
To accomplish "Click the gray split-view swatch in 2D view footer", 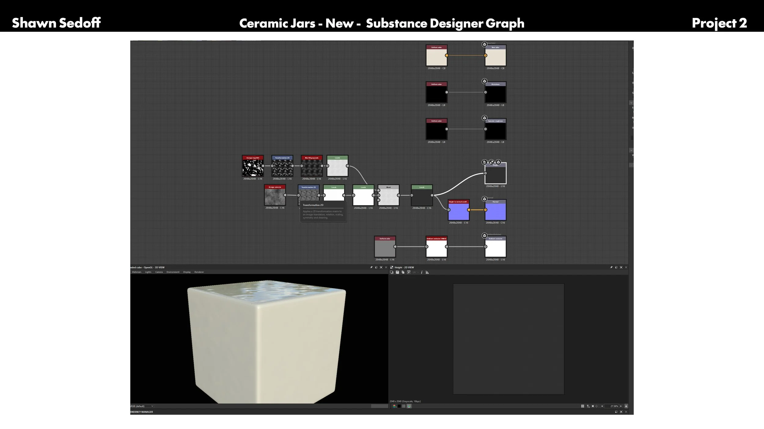I will pyautogui.click(x=404, y=406).
